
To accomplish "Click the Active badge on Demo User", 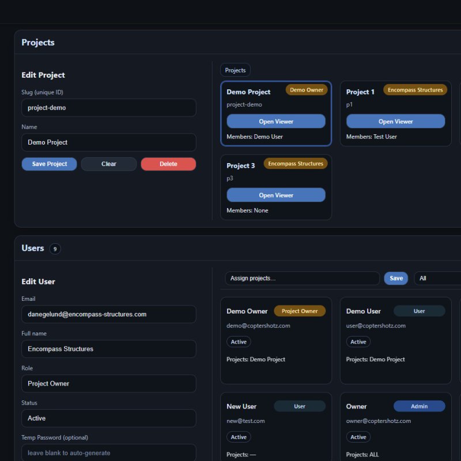I will point(358,342).
